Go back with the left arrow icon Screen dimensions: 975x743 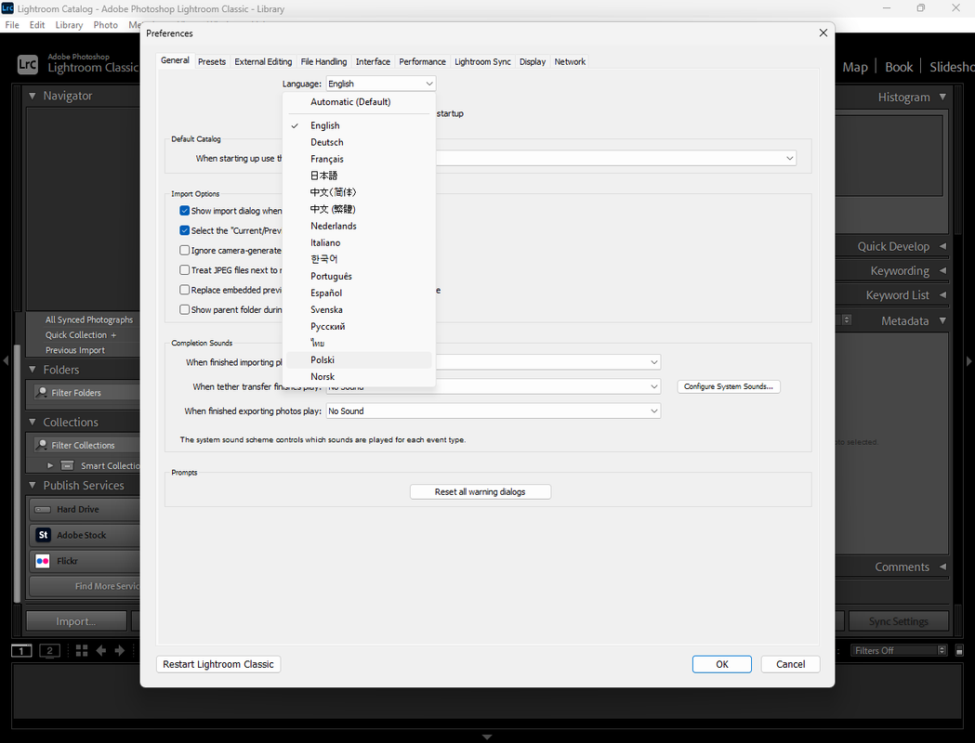click(x=100, y=650)
